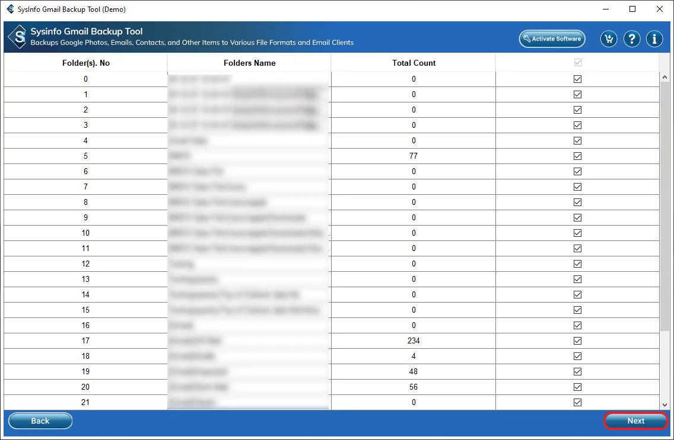Select folder number cell 0
Image resolution: width=674 pixels, height=440 pixels.
(85, 79)
